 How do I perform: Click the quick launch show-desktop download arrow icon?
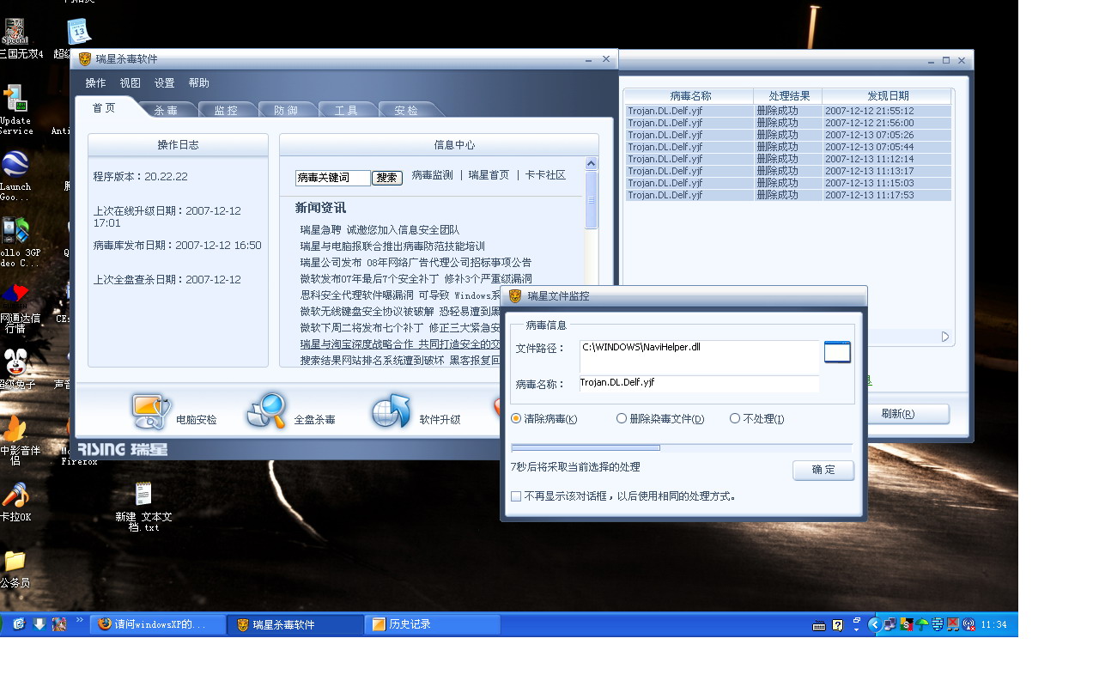tap(39, 624)
